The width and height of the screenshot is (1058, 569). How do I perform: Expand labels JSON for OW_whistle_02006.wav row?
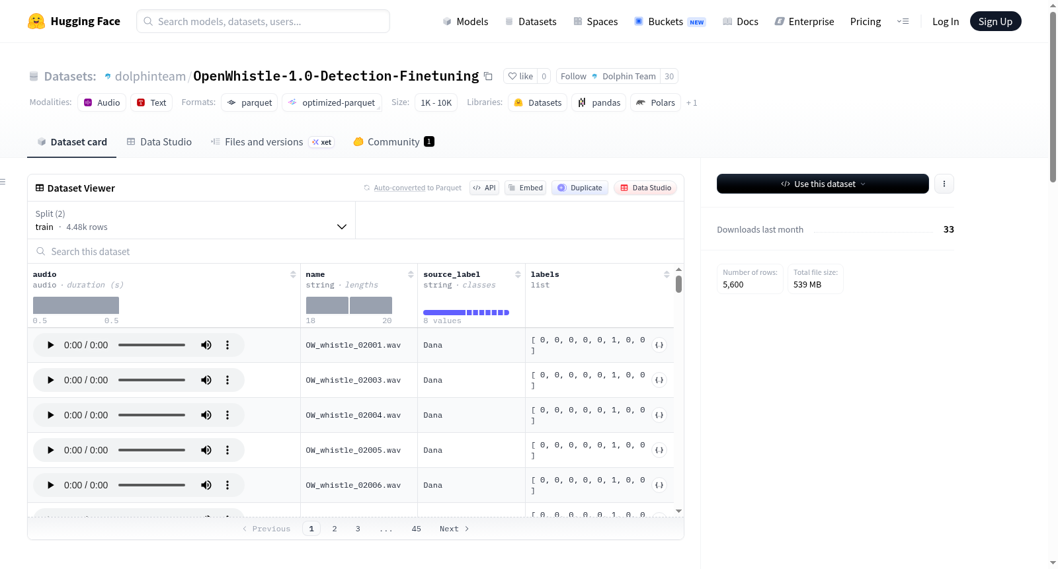tap(659, 485)
